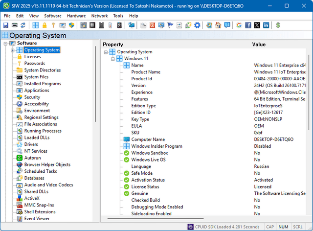Viewport: 313px width, 231px height.
Task: Click the shield Security toolbar icon
Action: 71,25
